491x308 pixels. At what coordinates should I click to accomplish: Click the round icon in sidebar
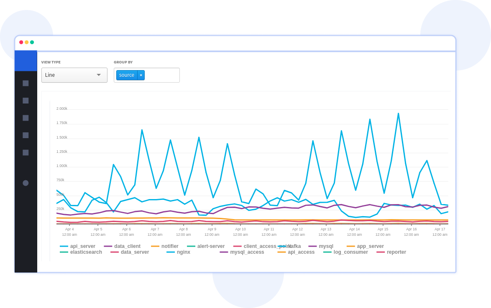point(26,183)
